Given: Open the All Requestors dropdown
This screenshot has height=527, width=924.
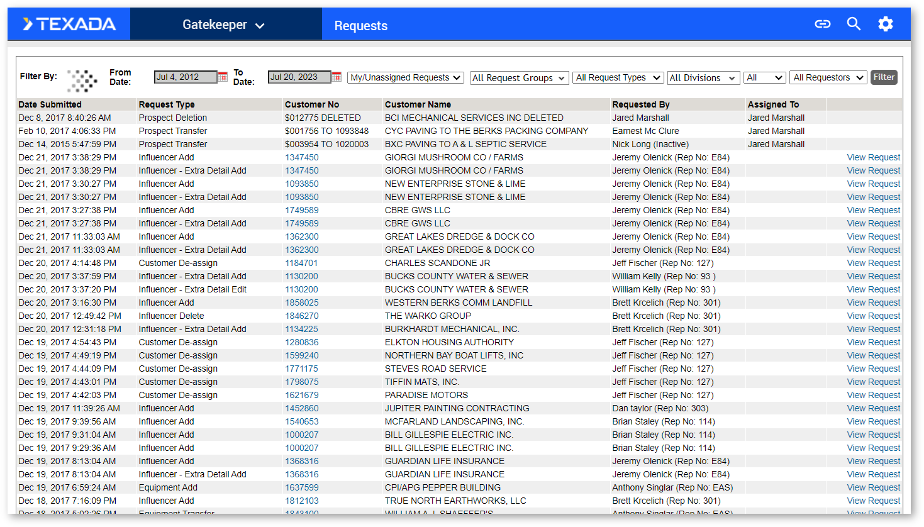Looking at the screenshot, I should pos(828,77).
